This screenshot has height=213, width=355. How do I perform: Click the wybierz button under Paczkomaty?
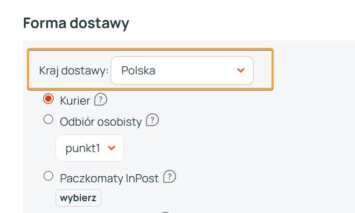[x=78, y=198]
